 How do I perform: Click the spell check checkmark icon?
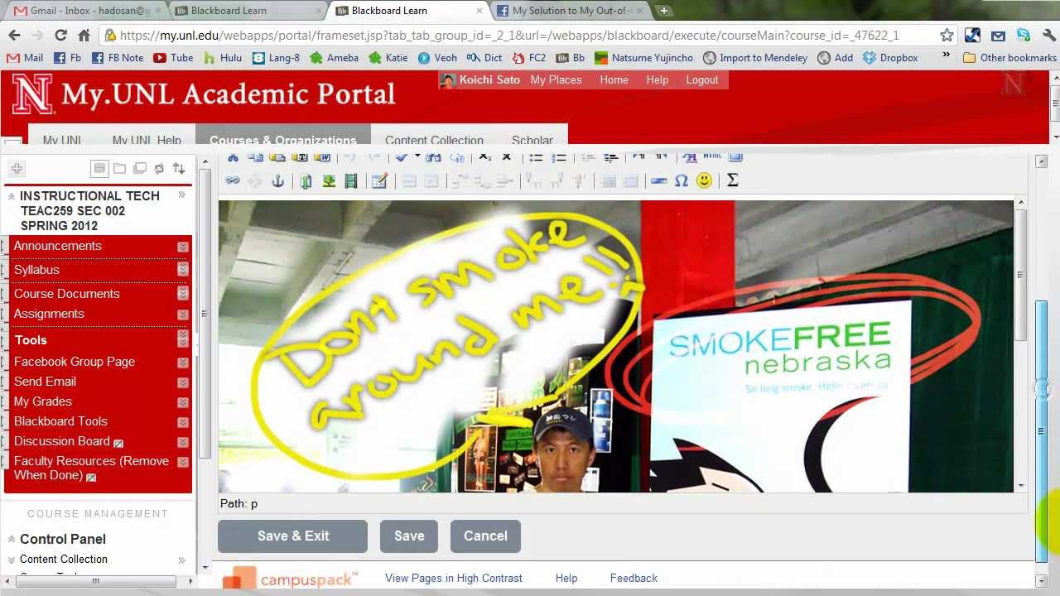pyautogui.click(x=402, y=157)
